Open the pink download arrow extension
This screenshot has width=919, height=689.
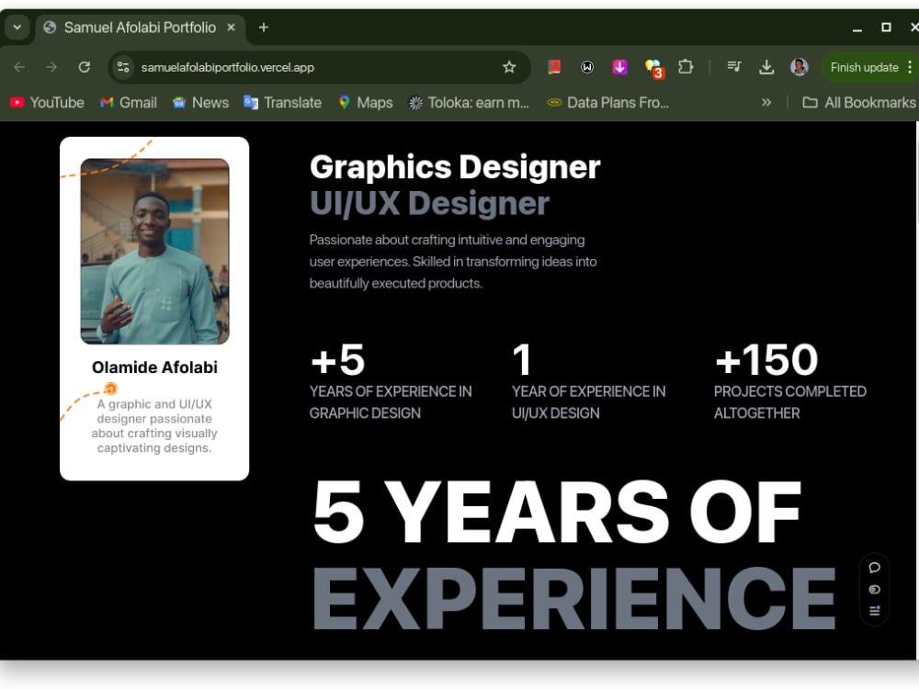pos(619,67)
